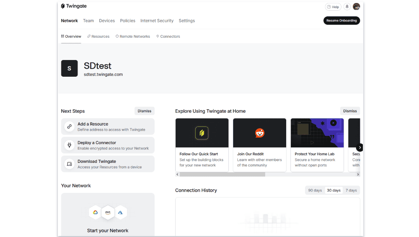Open the Deploy a Connector step
This screenshot has width=419, height=237.
pyautogui.click(x=108, y=145)
